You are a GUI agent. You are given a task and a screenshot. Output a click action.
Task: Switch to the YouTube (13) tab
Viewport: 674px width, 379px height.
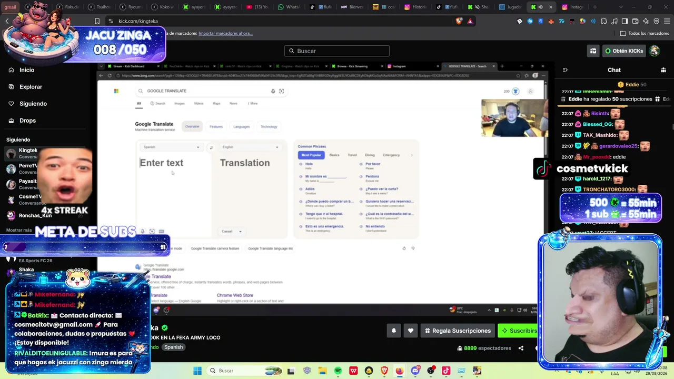tap(257, 7)
